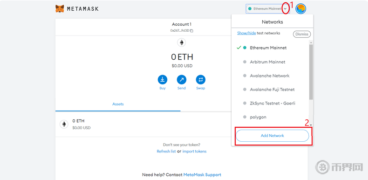
Task: Click the ETH token icon in the assets list
Action: coord(64,124)
